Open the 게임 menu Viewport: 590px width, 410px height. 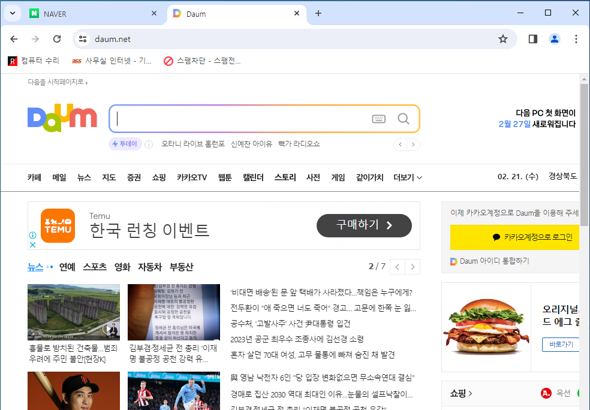[338, 177]
